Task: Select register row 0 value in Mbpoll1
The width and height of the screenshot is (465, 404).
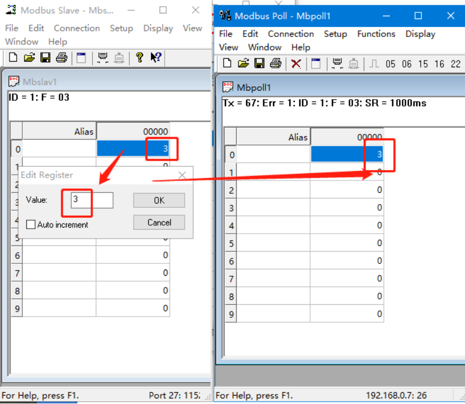Action: pyautogui.click(x=347, y=154)
